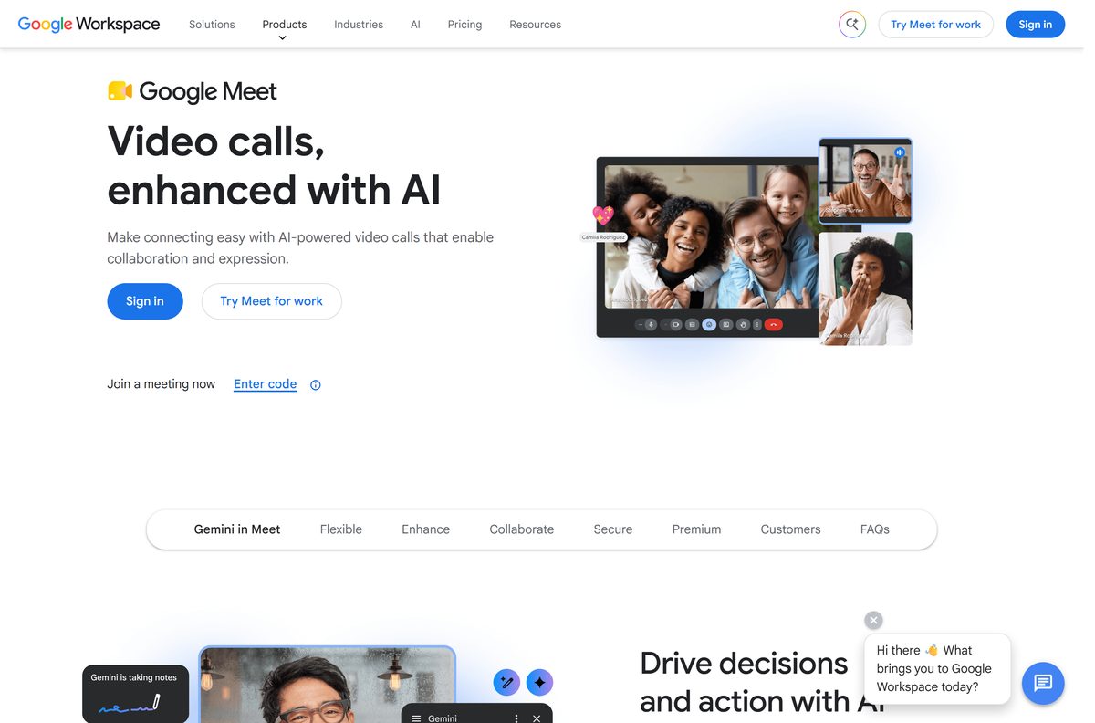Open the Google Workspace logo home link
Screen dimensions: 1095x723
(89, 25)
